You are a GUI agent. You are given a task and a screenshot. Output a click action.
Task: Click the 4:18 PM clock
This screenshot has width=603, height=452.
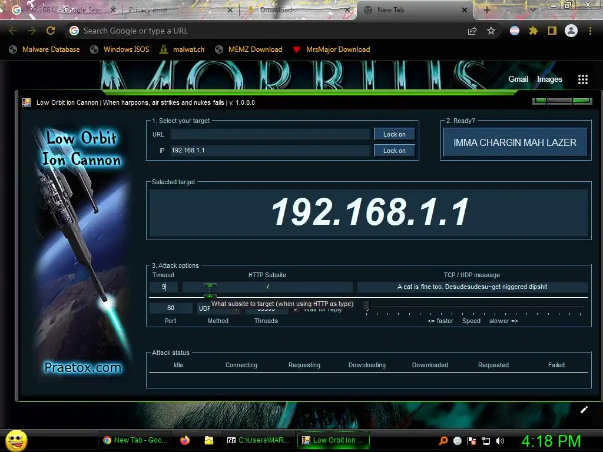(x=551, y=441)
